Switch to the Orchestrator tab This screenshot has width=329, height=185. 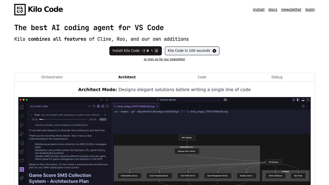(52, 77)
